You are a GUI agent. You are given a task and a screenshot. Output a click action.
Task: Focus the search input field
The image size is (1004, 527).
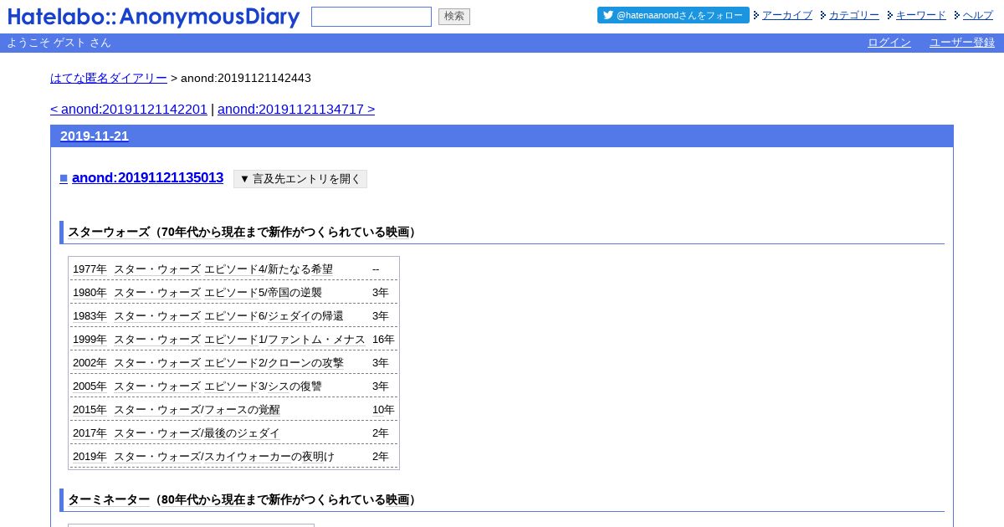point(371,17)
